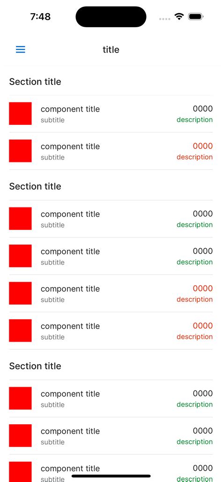Select the third Section title header

pos(35,366)
